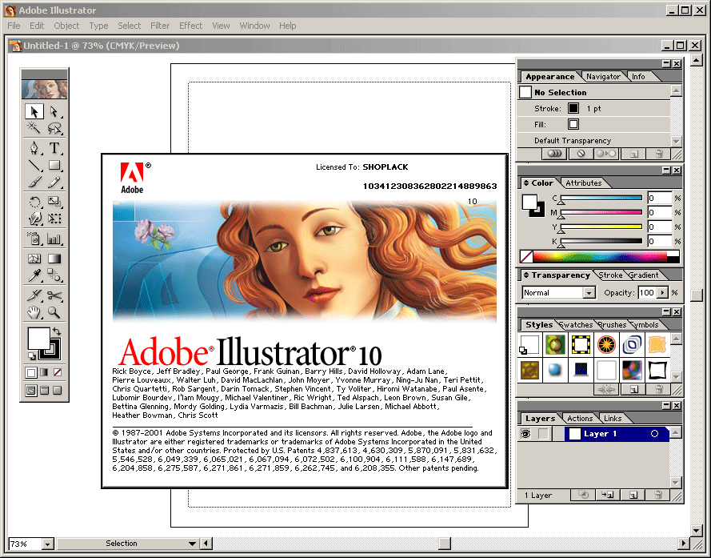This screenshot has height=558, width=711.
Task: Click delete trash icon in Layers palette
Action: (658, 495)
